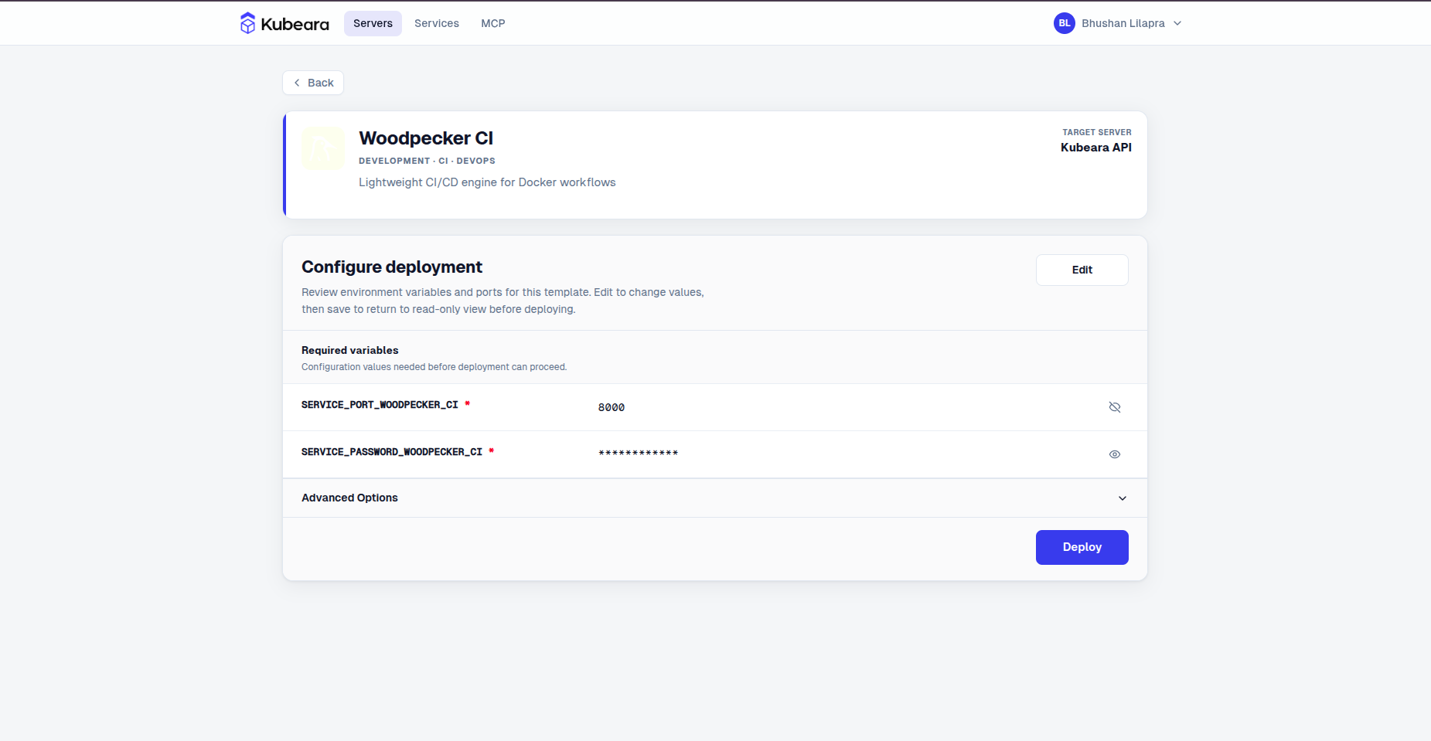Open the Servers tab
1431x741 pixels.
[x=373, y=23]
